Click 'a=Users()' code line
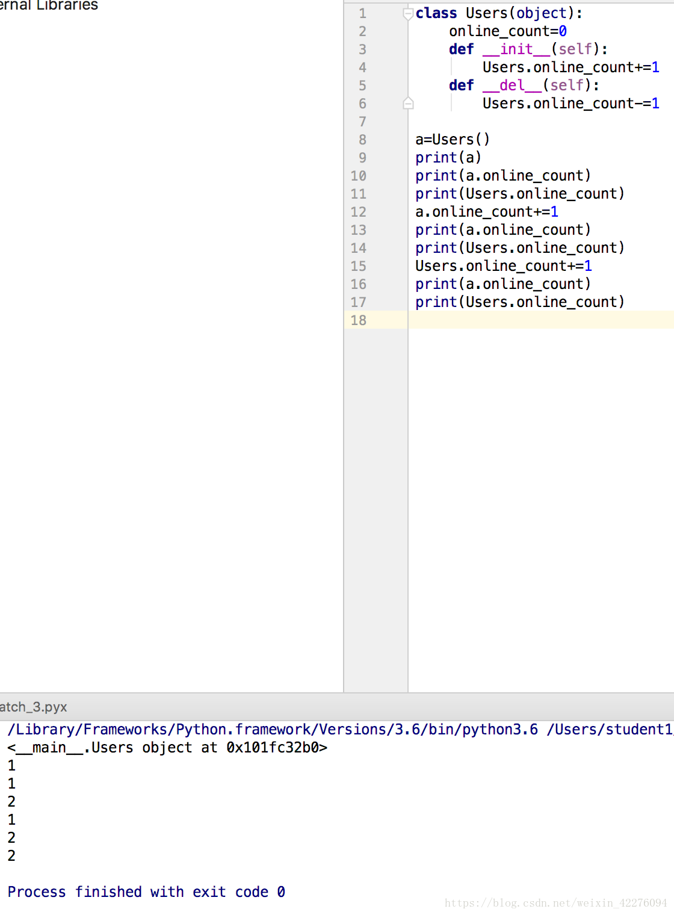674x915 pixels. click(453, 140)
